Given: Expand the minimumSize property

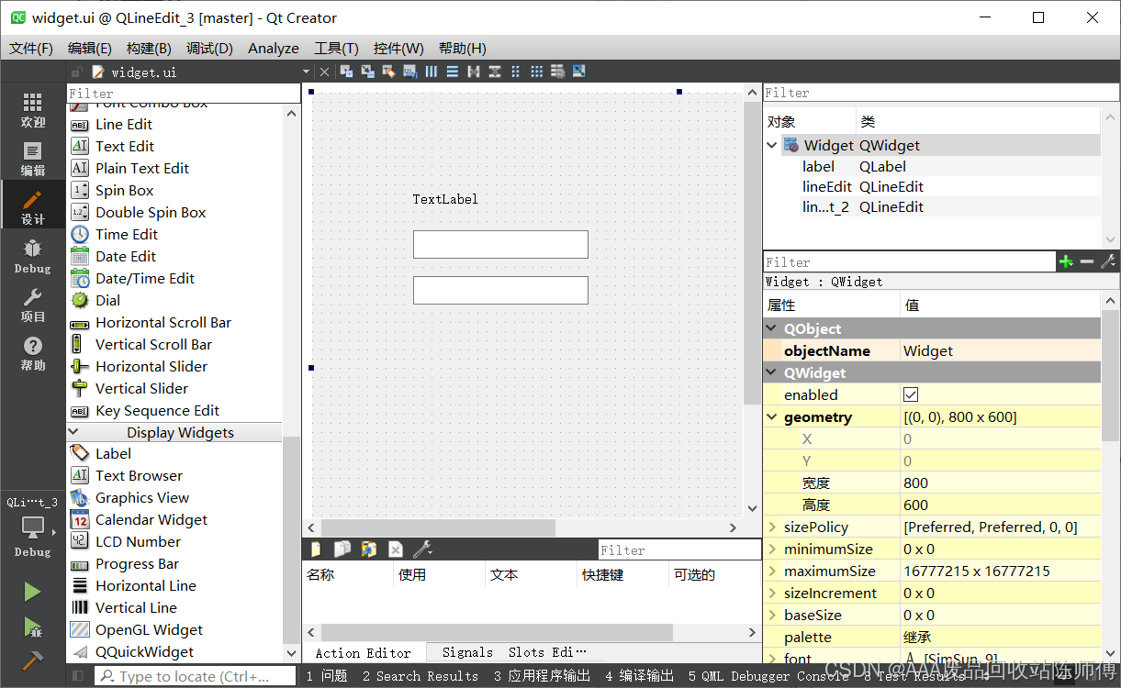Looking at the screenshot, I should coord(771,549).
